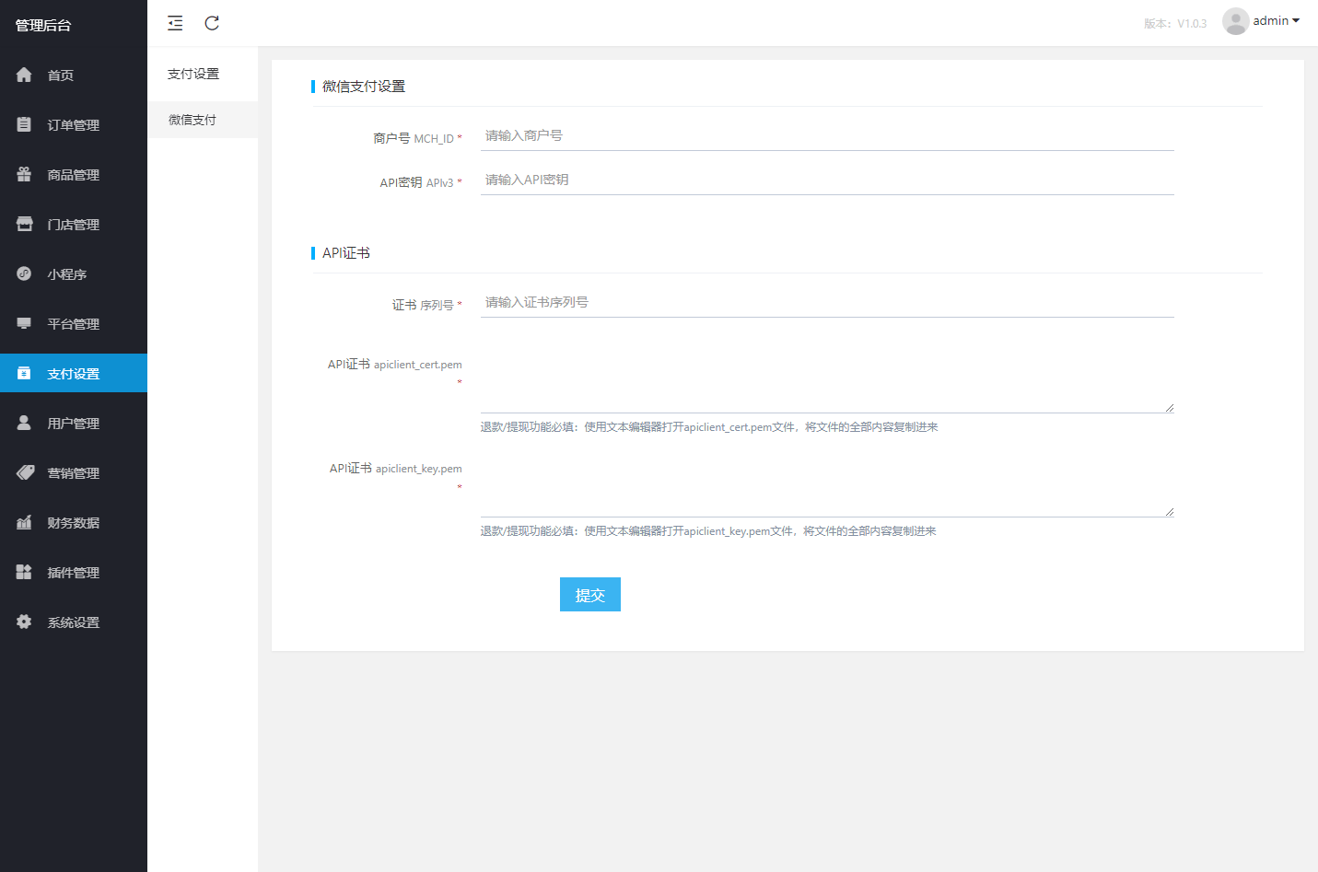1318x872 pixels.
Task: Click the monitor icon beside 平台管理
Action: [x=24, y=323]
